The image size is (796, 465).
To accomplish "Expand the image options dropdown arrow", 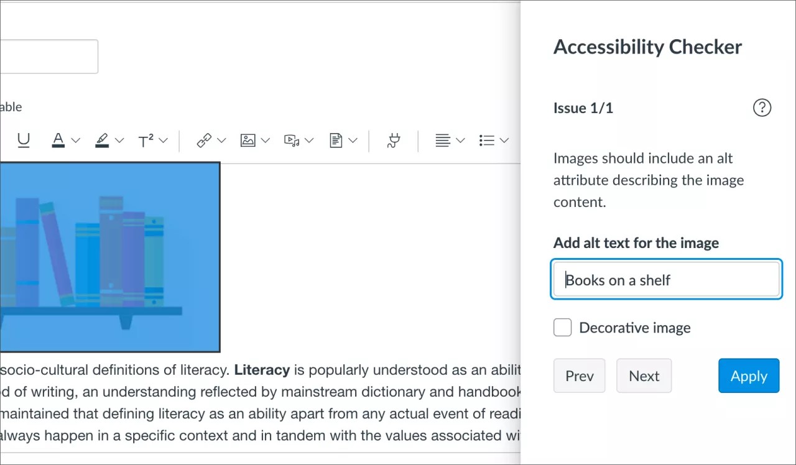I will click(x=266, y=140).
